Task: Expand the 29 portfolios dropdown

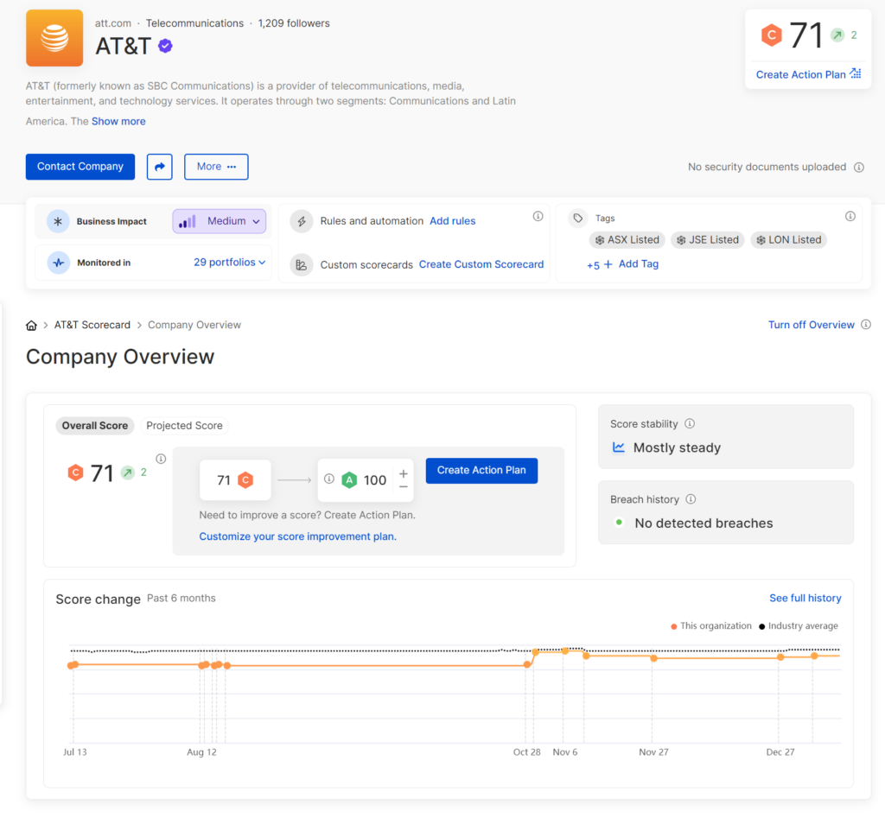Action: coord(229,263)
